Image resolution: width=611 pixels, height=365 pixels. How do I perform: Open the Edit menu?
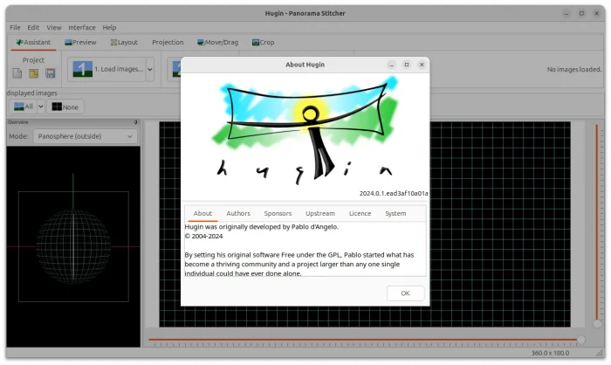pyautogui.click(x=33, y=27)
